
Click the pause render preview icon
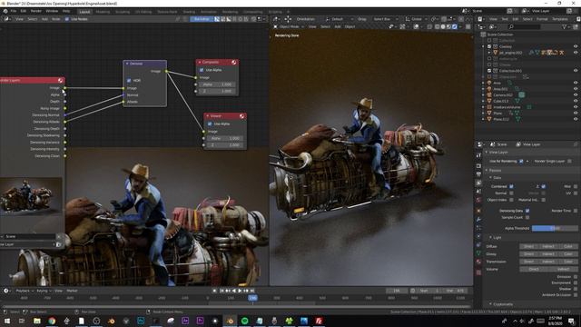pos(468,26)
